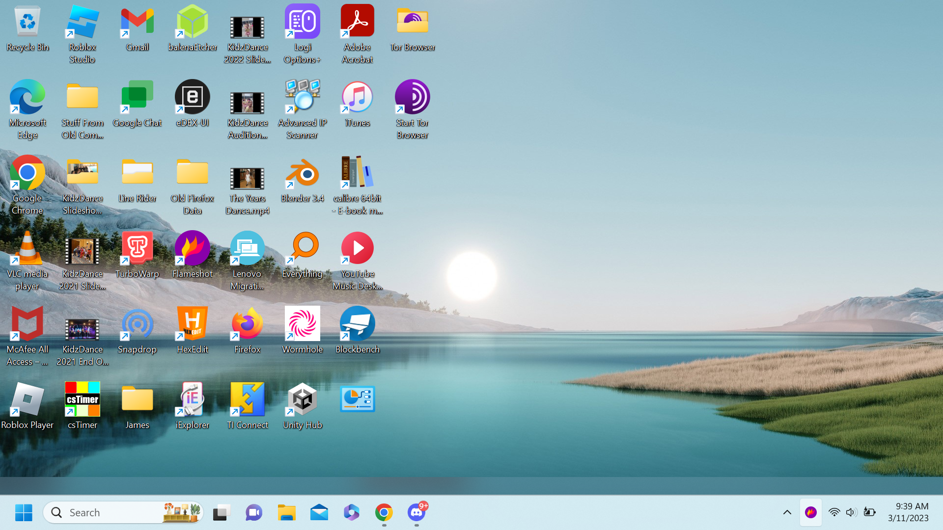This screenshot has height=530, width=943.
Task: Click the taskbar Search field
Action: coord(108,512)
